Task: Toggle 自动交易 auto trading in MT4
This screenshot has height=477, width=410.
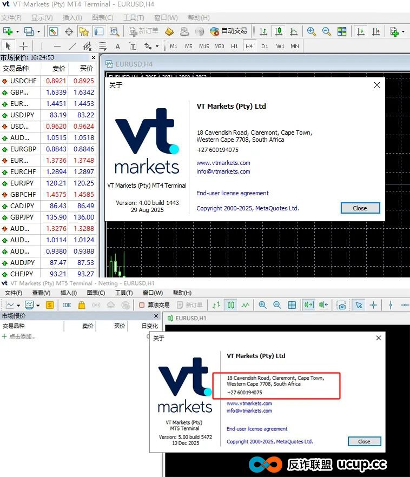Action: click(x=228, y=31)
